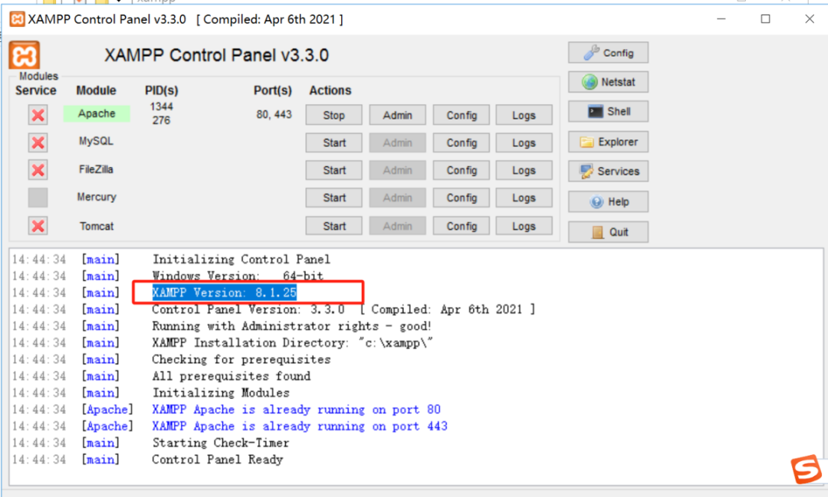Open Windows Services button
This screenshot has width=828, height=497.
click(x=608, y=171)
